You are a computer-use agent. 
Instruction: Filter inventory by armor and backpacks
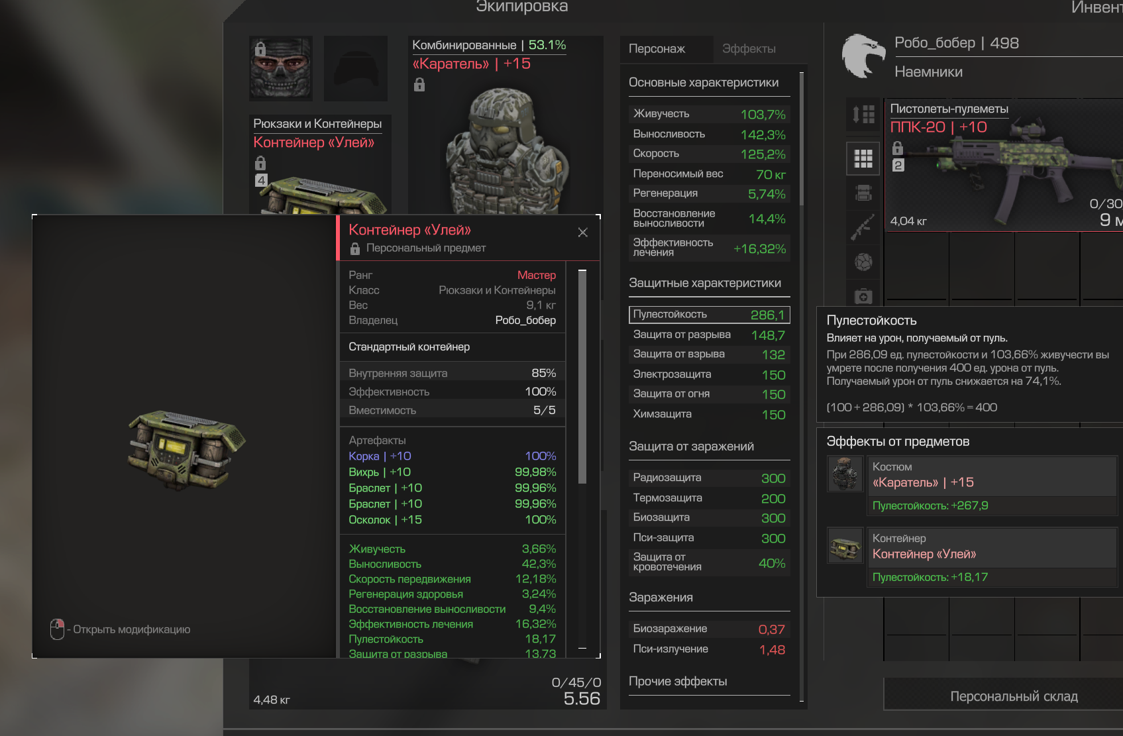pyautogui.click(x=863, y=193)
